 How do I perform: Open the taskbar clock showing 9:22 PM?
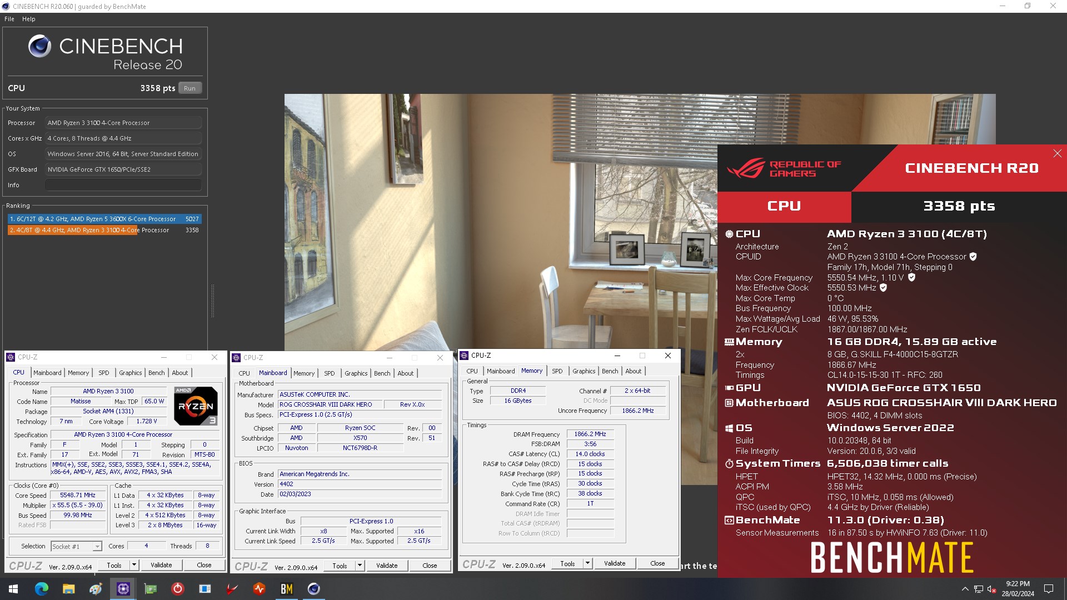tap(1018, 589)
